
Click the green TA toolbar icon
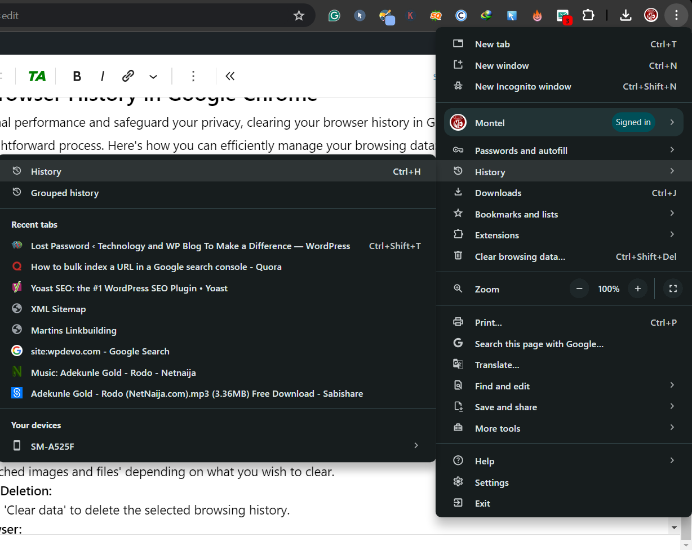[37, 76]
